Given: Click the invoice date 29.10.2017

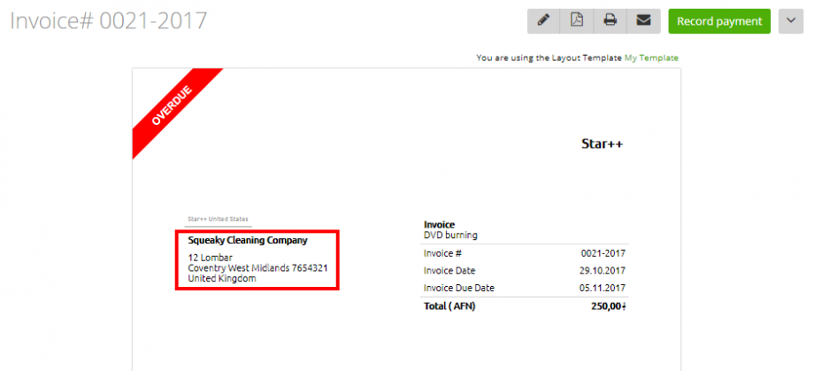Looking at the screenshot, I should 603,271.
